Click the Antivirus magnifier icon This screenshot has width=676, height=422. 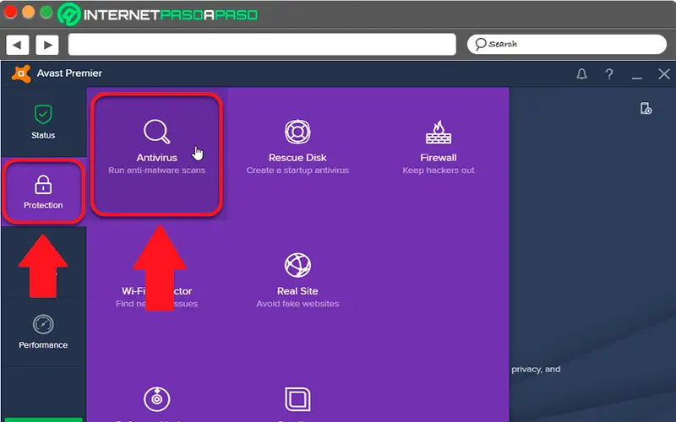click(x=156, y=132)
